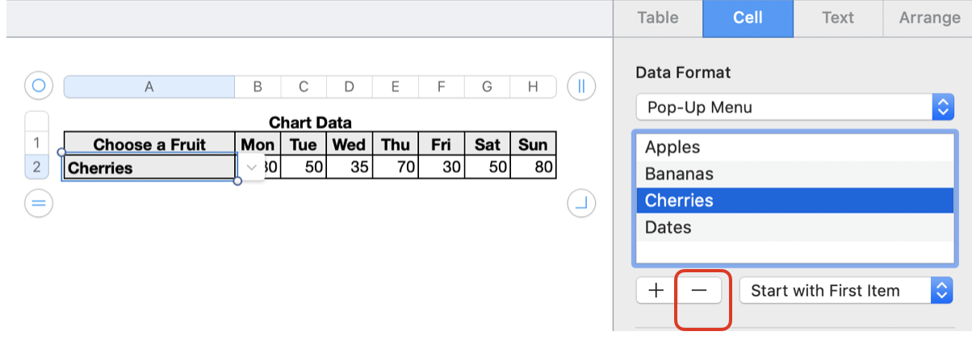The width and height of the screenshot is (972, 348).
Task: Add a new pop-up menu item
Action: click(656, 291)
